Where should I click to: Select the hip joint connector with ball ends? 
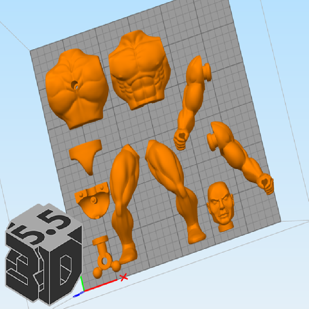104,257
